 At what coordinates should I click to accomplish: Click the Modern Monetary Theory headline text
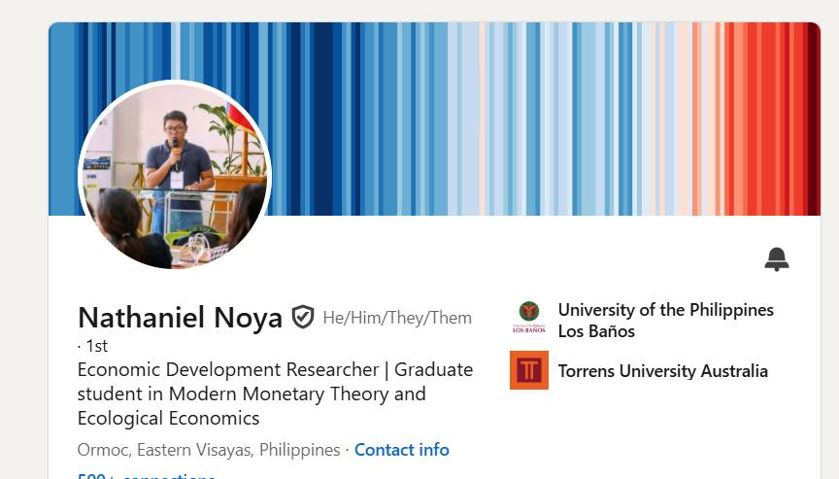click(282, 394)
